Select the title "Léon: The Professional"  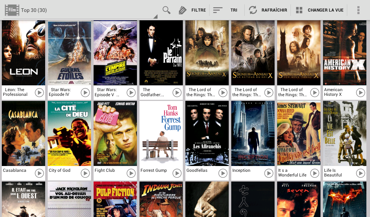tap(15, 92)
